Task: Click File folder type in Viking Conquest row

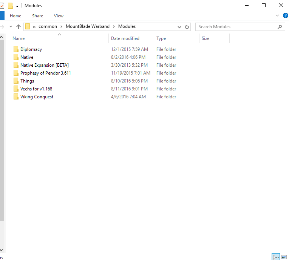Action: coord(166,97)
